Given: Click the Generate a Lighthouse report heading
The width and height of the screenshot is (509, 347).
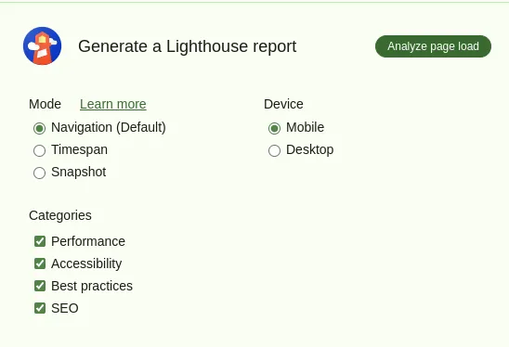Looking at the screenshot, I should click(188, 46).
